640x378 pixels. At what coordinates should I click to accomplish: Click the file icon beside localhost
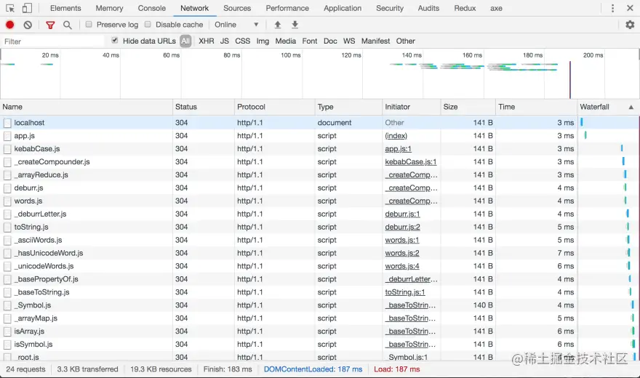(7, 123)
